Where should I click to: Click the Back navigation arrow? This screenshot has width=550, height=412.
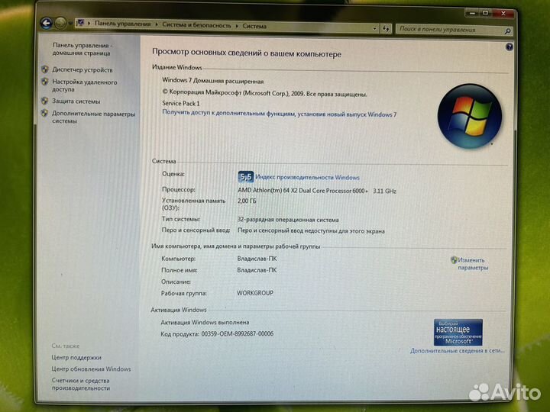pos(47,24)
